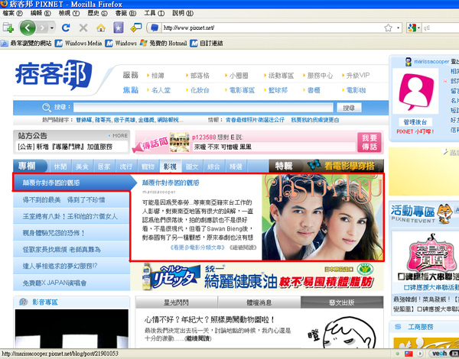Open a new tab with plus icon
Viewport: 459px width, 359px height.
point(8,27)
